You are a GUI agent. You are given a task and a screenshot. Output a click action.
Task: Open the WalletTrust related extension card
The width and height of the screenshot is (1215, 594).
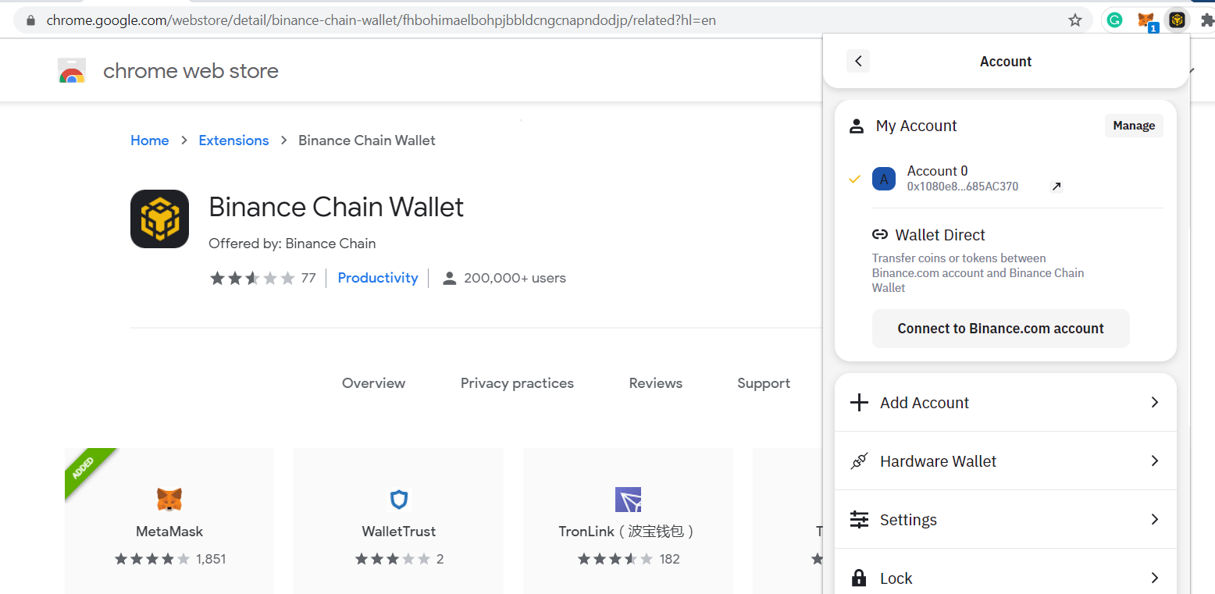point(398,521)
